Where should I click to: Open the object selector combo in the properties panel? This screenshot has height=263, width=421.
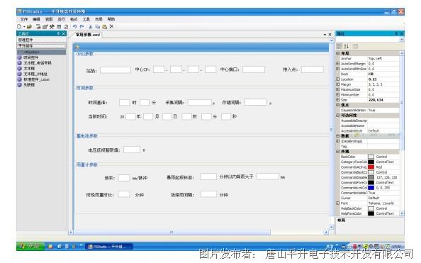pyautogui.click(x=370, y=40)
